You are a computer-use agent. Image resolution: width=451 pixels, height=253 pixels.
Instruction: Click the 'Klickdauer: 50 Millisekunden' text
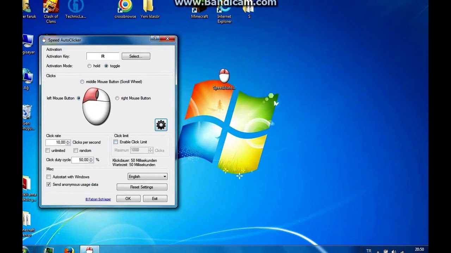134,160
